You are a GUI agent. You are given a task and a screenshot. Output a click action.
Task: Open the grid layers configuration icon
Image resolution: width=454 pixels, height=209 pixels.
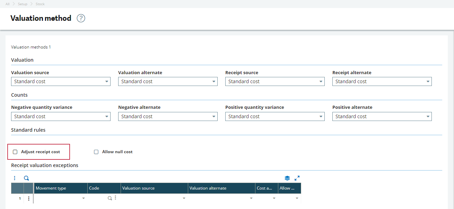(x=287, y=178)
